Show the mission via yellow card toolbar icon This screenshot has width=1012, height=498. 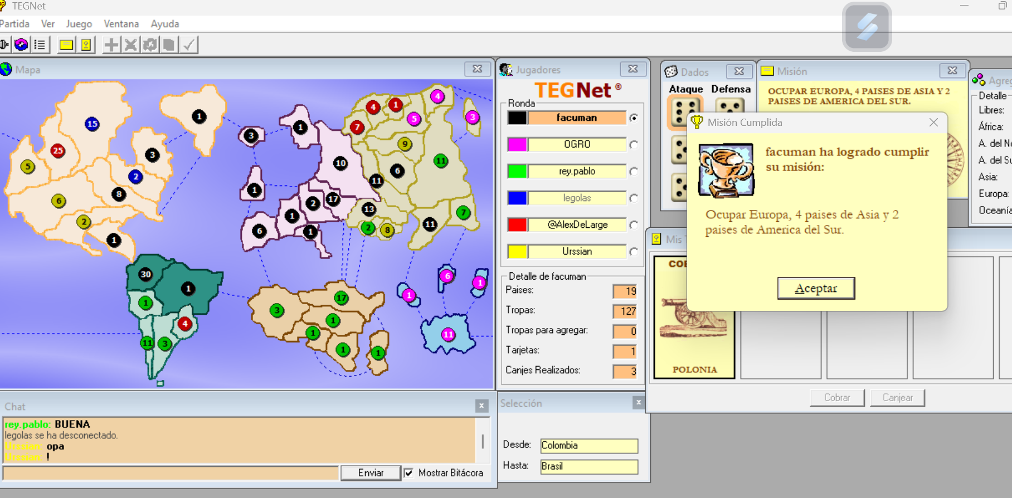tap(66, 45)
